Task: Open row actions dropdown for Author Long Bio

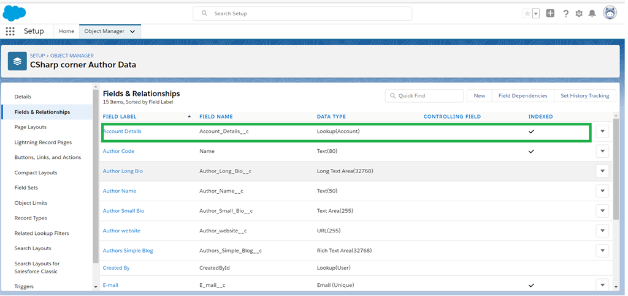Action: pyautogui.click(x=602, y=171)
